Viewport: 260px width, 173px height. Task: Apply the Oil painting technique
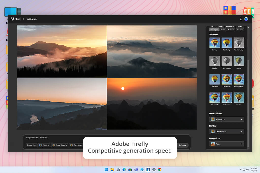227,79
